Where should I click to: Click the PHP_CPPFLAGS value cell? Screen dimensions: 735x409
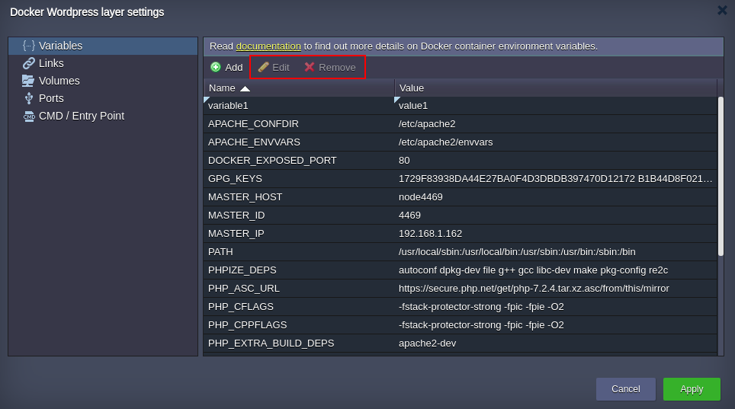(556, 325)
